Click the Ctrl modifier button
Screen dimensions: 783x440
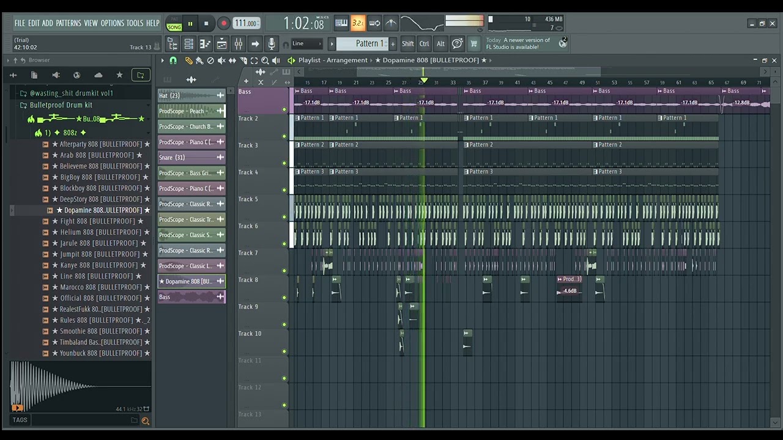point(424,44)
